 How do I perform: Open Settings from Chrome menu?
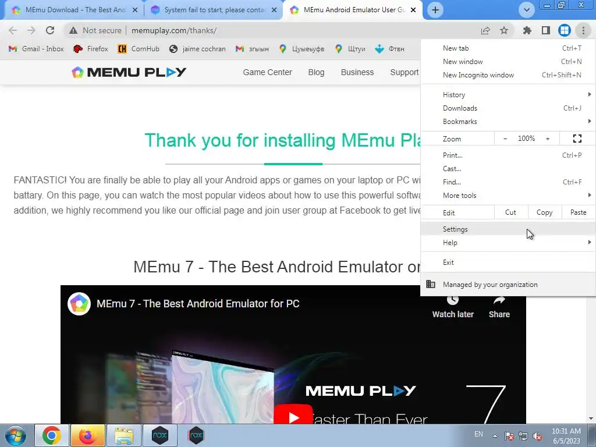508,229
